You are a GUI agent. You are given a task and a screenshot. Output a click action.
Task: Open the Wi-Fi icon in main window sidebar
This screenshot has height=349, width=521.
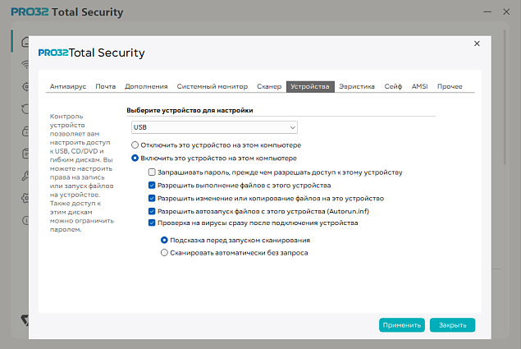[x=25, y=64]
